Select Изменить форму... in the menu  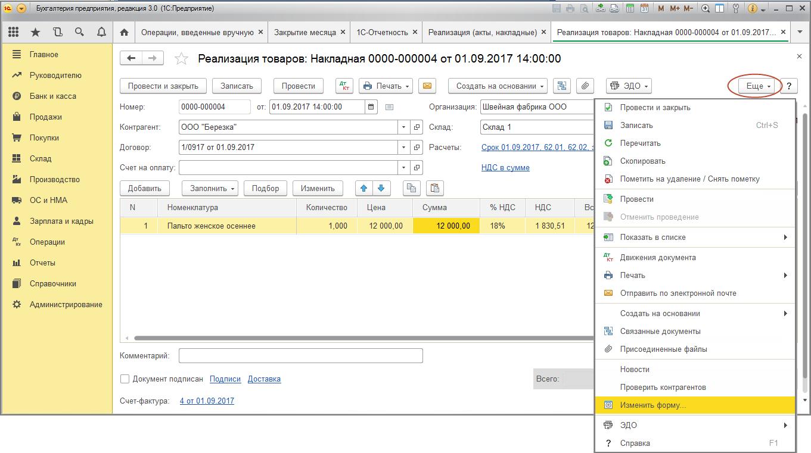653,405
